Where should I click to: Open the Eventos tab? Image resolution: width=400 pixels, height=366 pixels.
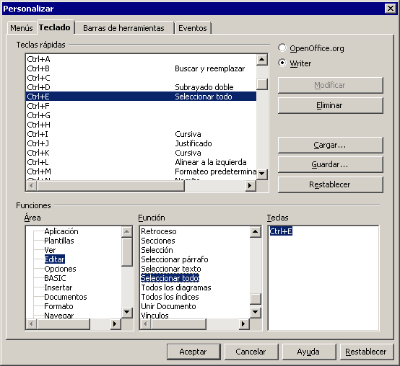(193, 28)
